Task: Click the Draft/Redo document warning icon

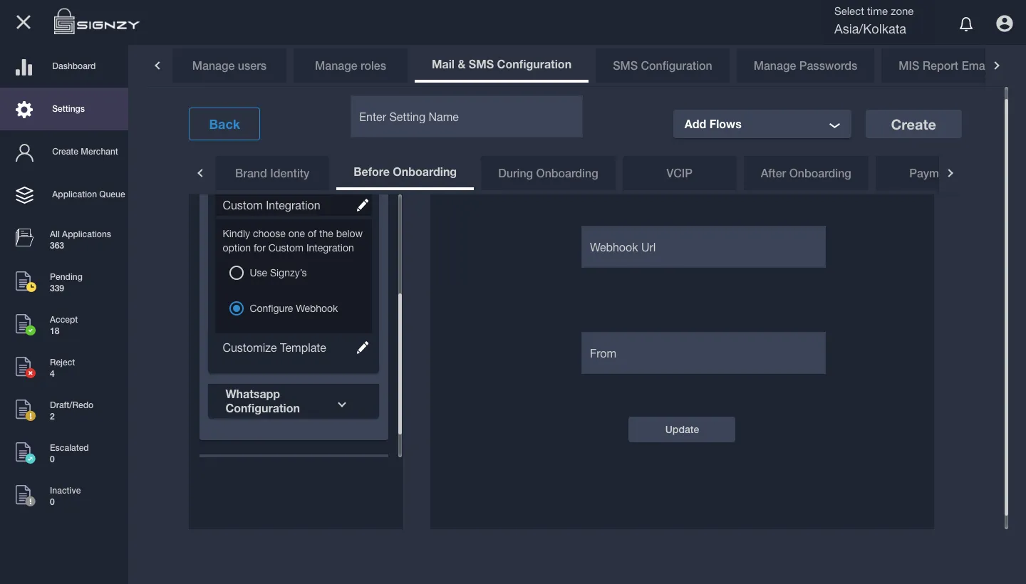Action: tap(26, 410)
